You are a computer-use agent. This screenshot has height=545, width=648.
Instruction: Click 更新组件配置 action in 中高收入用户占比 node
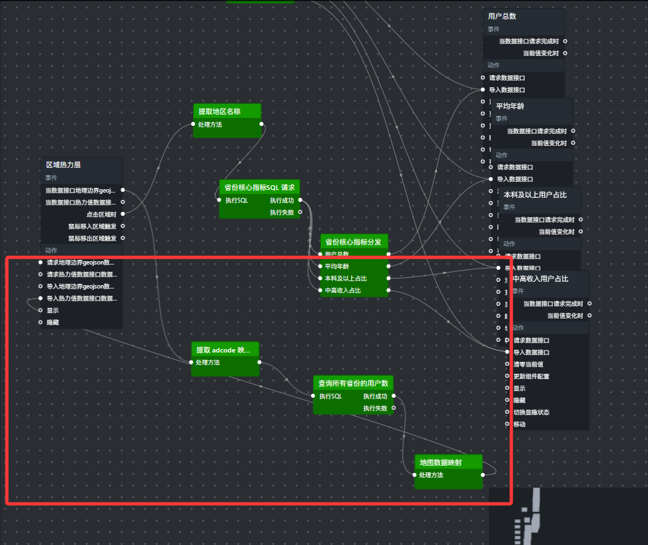click(x=531, y=376)
